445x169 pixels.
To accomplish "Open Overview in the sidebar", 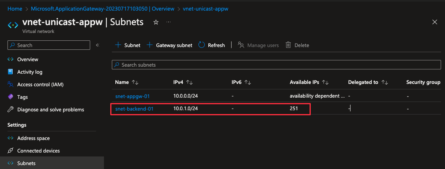I will (28, 59).
